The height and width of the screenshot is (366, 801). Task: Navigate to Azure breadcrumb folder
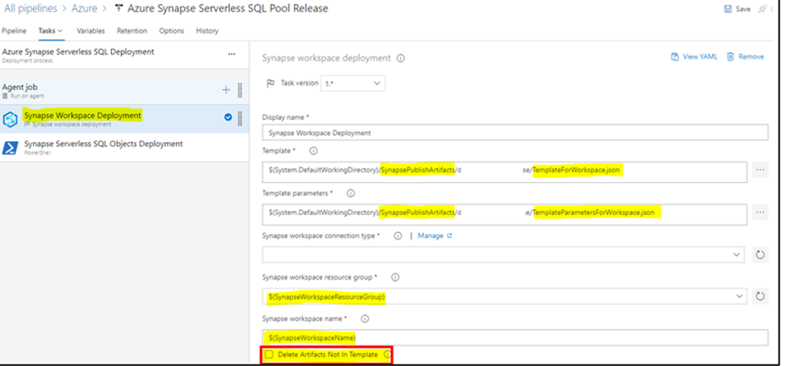85,9
